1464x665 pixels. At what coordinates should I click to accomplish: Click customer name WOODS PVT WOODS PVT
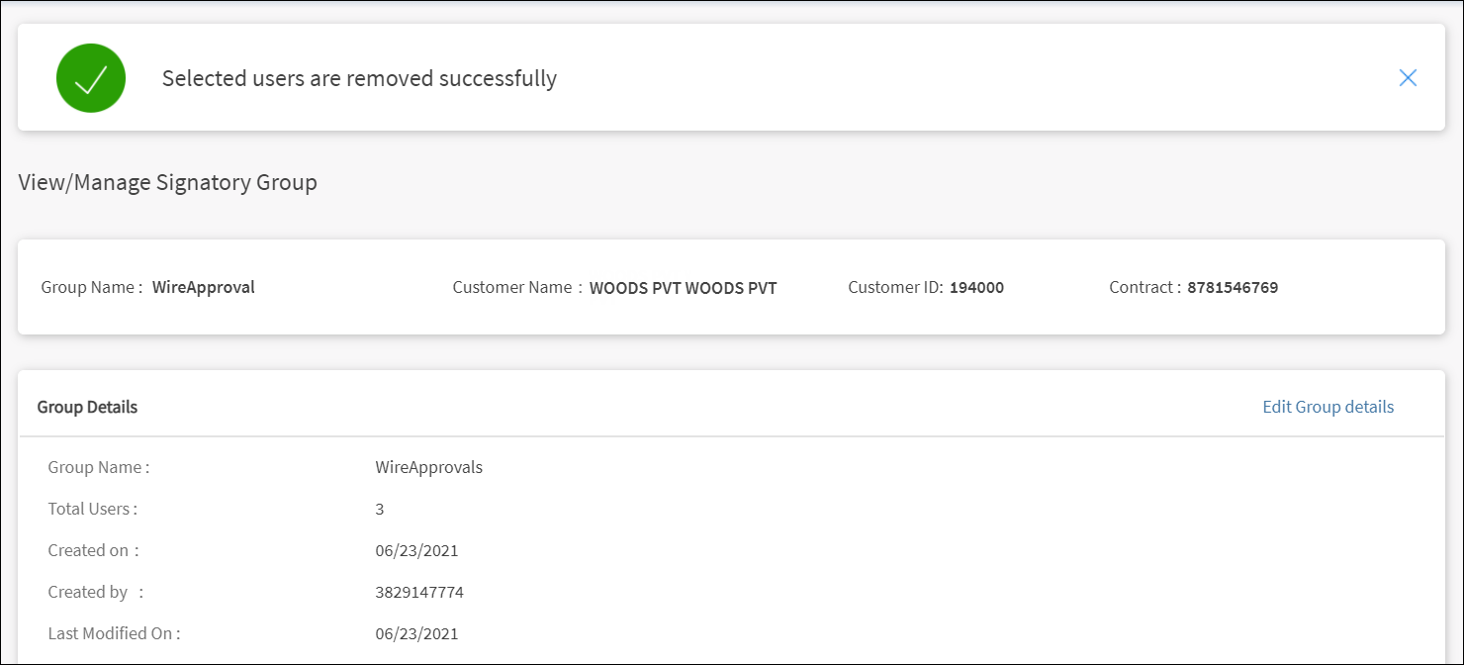[683, 288]
